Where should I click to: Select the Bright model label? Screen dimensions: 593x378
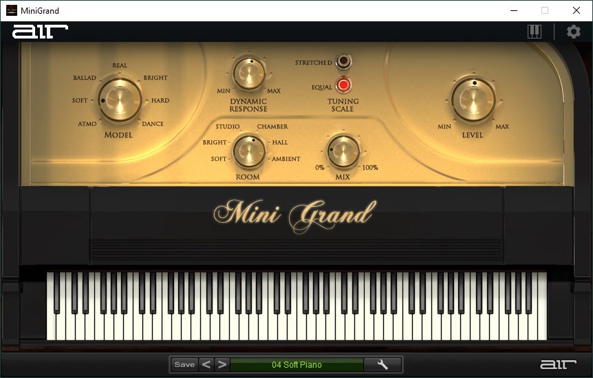click(x=155, y=78)
